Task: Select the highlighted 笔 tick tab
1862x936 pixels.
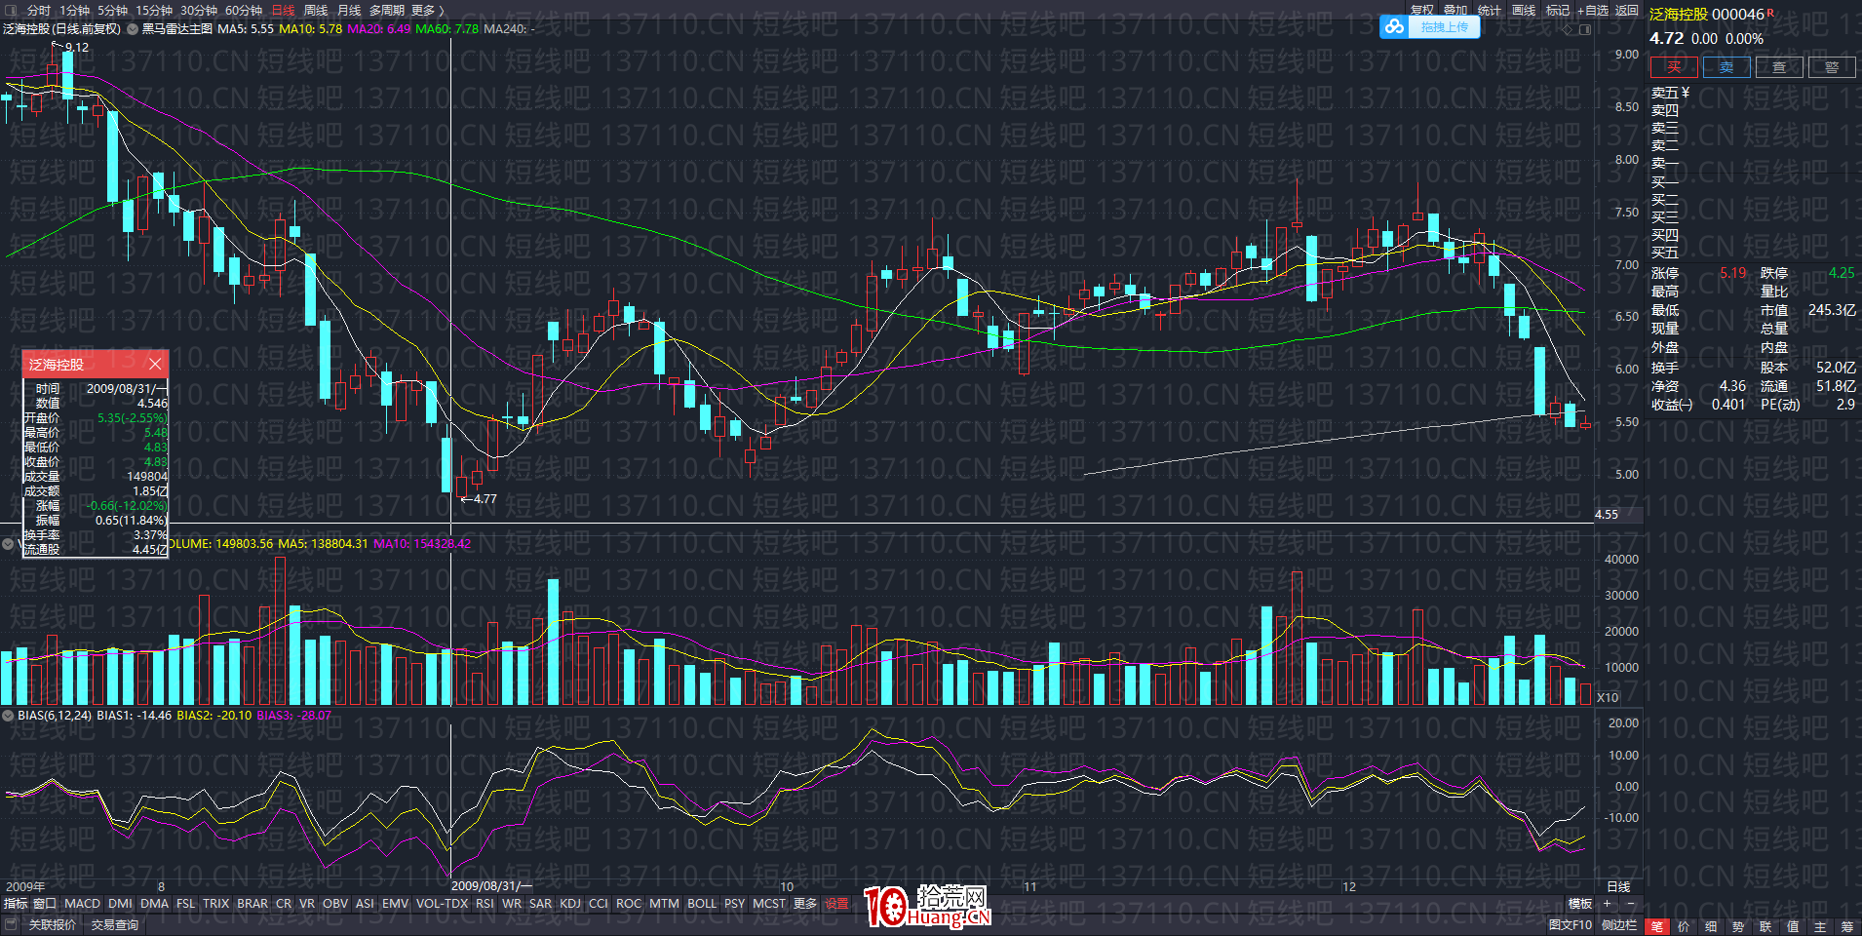Action: (x=1656, y=926)
